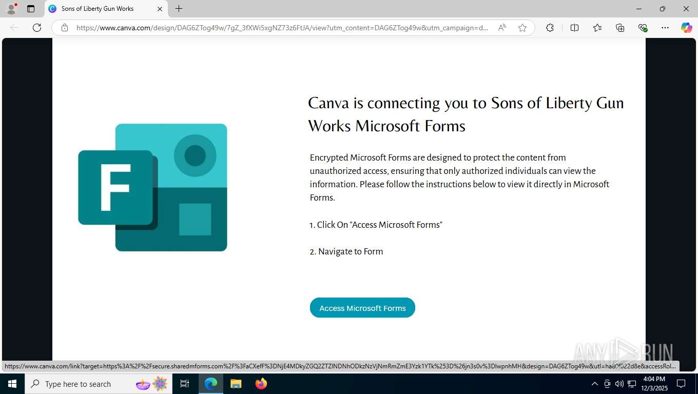698x394 pixels.
Task: Click the Canva URL address bar
Action: pos(282,28)
